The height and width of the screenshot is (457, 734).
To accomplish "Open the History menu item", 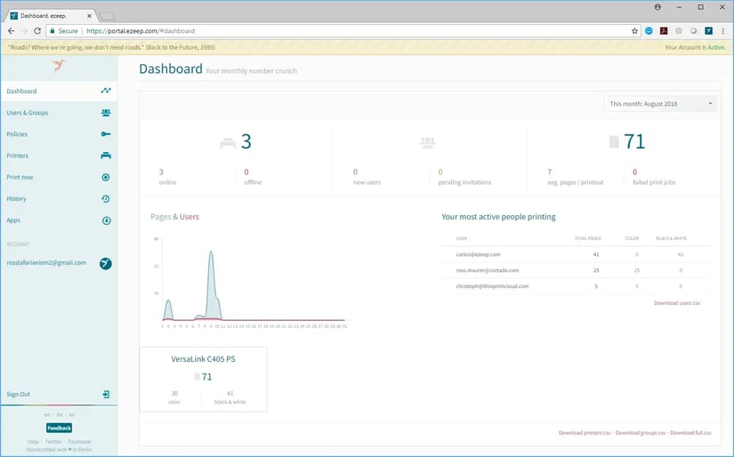I will [x=59, y=199].
